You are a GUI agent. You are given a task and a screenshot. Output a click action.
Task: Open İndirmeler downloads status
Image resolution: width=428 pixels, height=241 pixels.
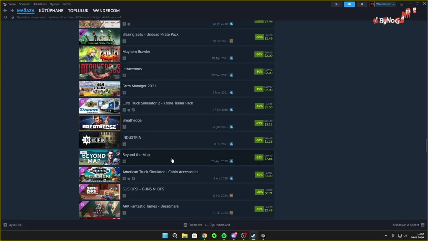point(210,225)
